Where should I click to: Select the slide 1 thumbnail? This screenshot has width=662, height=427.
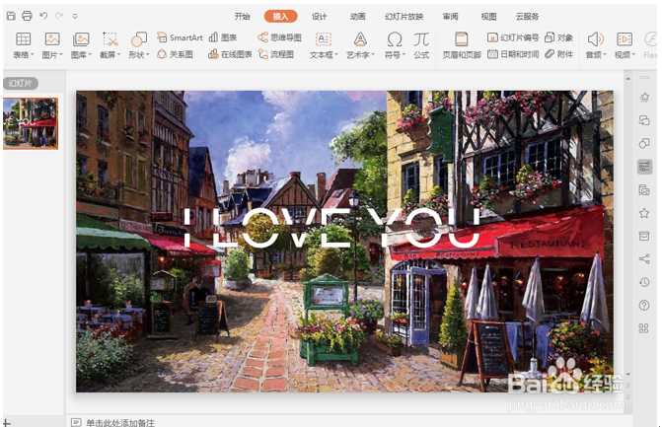point(31,123)
